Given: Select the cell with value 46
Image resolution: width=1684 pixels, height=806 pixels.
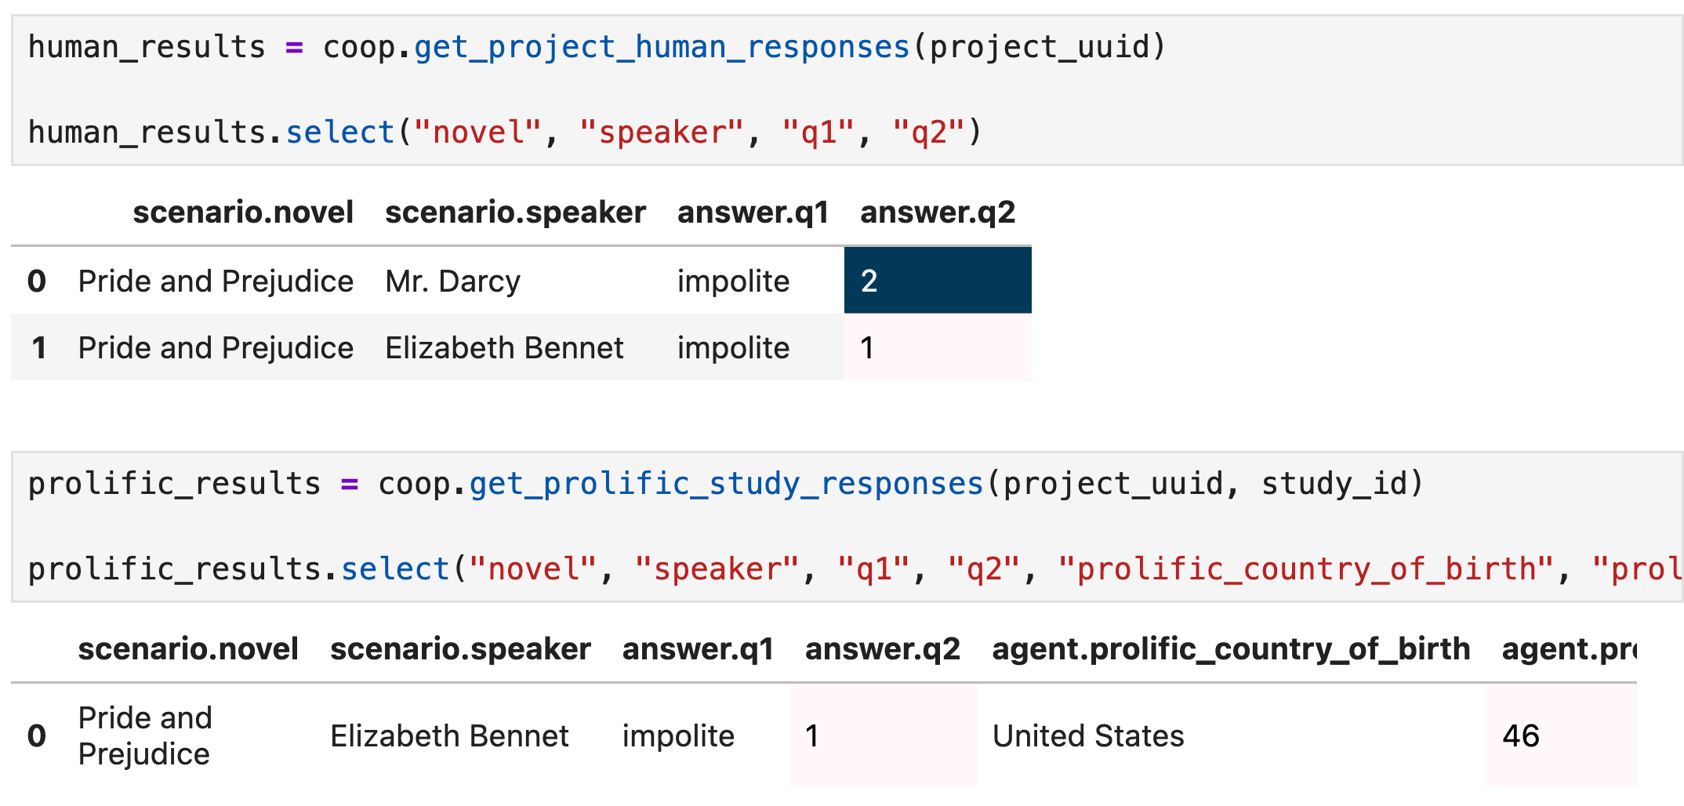Looking at the screenshot, I should 1561,735.
